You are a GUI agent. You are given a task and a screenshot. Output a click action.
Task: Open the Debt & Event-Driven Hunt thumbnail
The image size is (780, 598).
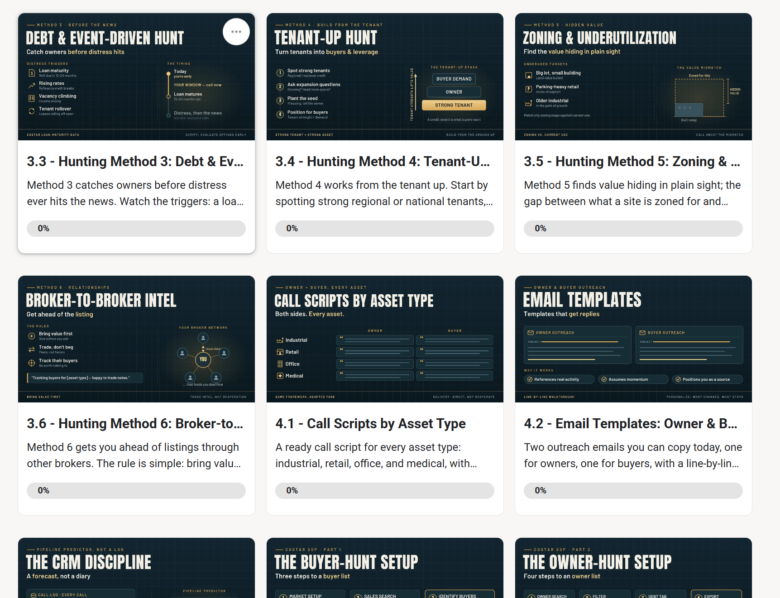(x=136, y=77)
